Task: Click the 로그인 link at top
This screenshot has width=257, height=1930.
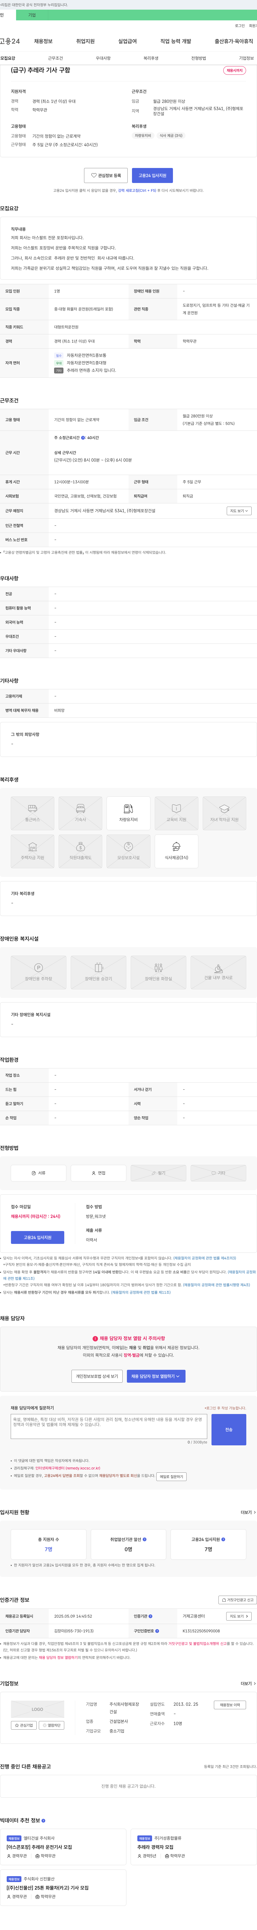Action: [x=240, y=25]
